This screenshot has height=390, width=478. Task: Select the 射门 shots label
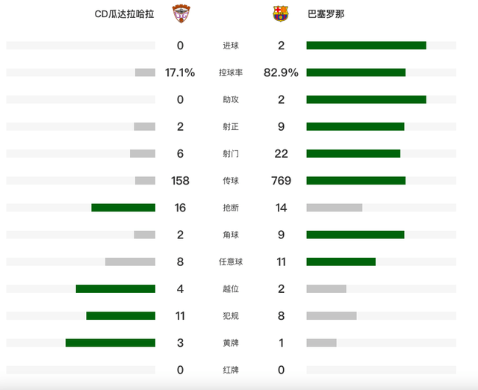(231, 153)
